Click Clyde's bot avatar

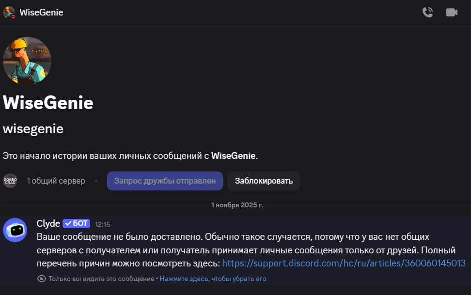click(x=15, y=230)
